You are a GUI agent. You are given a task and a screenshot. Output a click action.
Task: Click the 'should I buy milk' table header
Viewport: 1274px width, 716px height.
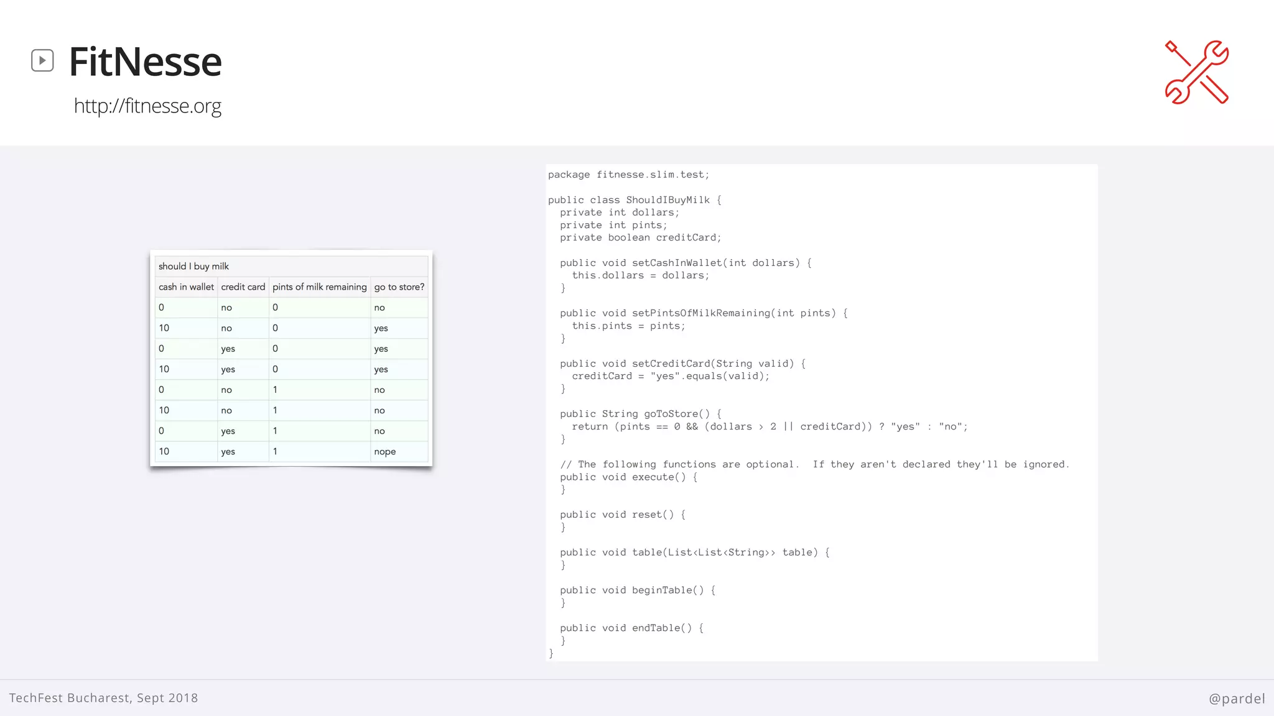point(193,266)
